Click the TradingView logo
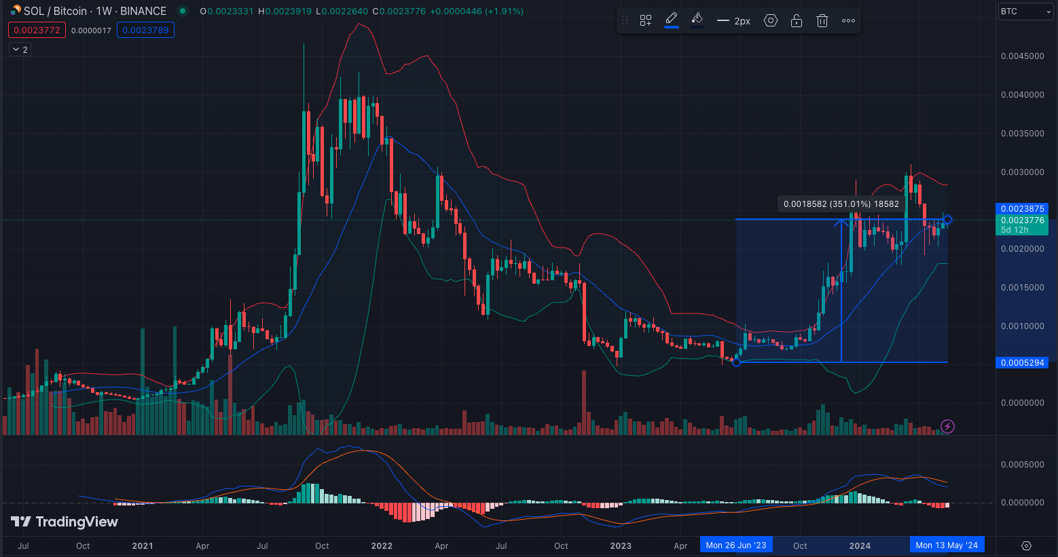 pos(65,521)
